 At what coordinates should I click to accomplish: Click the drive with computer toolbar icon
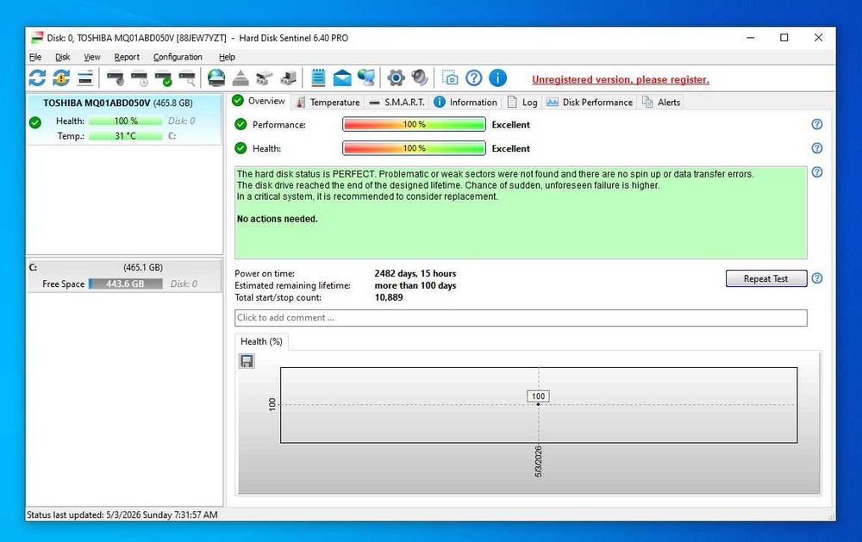coord(288,78)
